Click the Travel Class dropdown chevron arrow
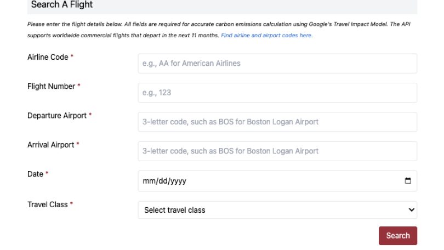The height and width of the screenshot is (250, 444). point(412,210)
